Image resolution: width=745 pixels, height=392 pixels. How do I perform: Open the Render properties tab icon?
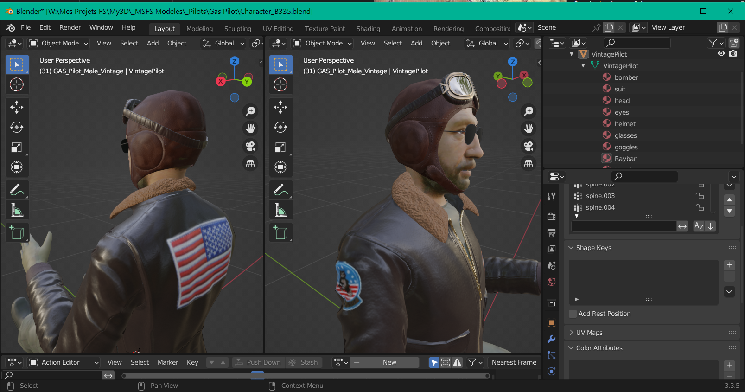(x=551, y=217)
